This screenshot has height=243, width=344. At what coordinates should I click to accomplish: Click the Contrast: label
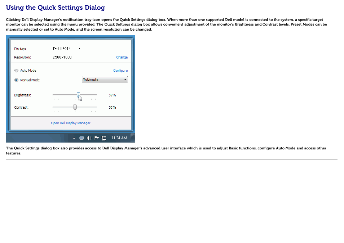click(21, 108)
